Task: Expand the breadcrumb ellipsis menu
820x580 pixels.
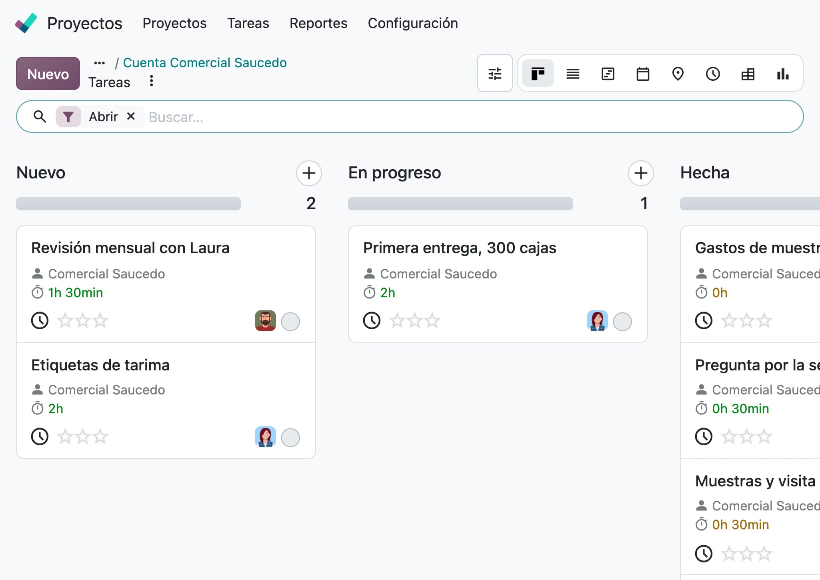Action: pyautogui.click(x=99, y=63)
